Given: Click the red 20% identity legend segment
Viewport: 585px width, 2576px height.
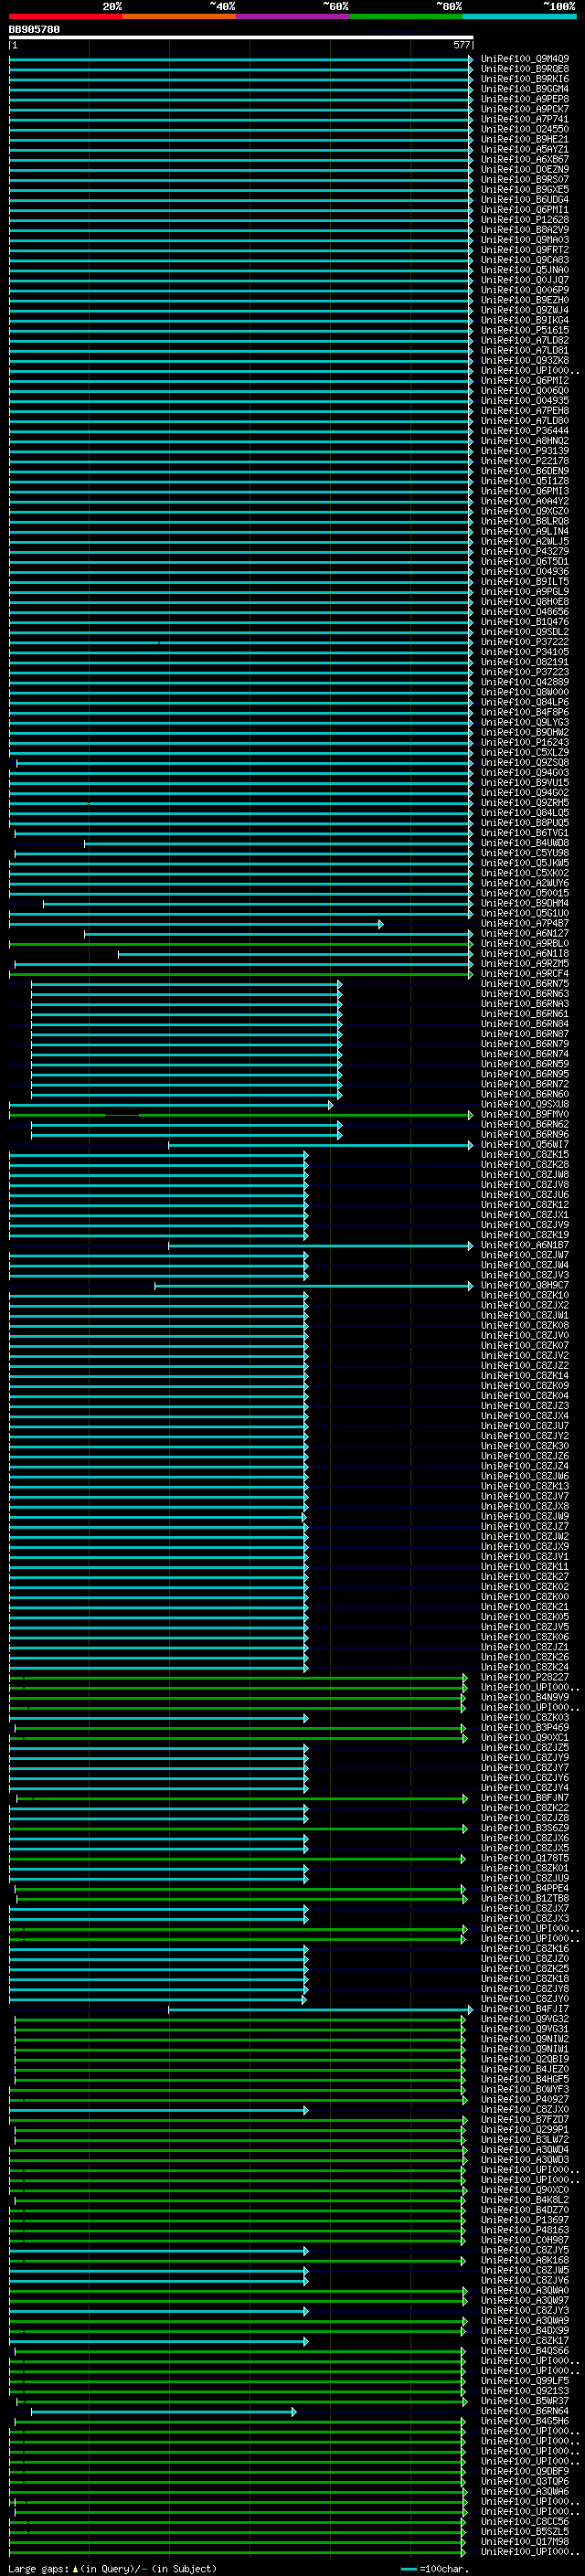Looking at the screenshot, I should click(66, 16).
